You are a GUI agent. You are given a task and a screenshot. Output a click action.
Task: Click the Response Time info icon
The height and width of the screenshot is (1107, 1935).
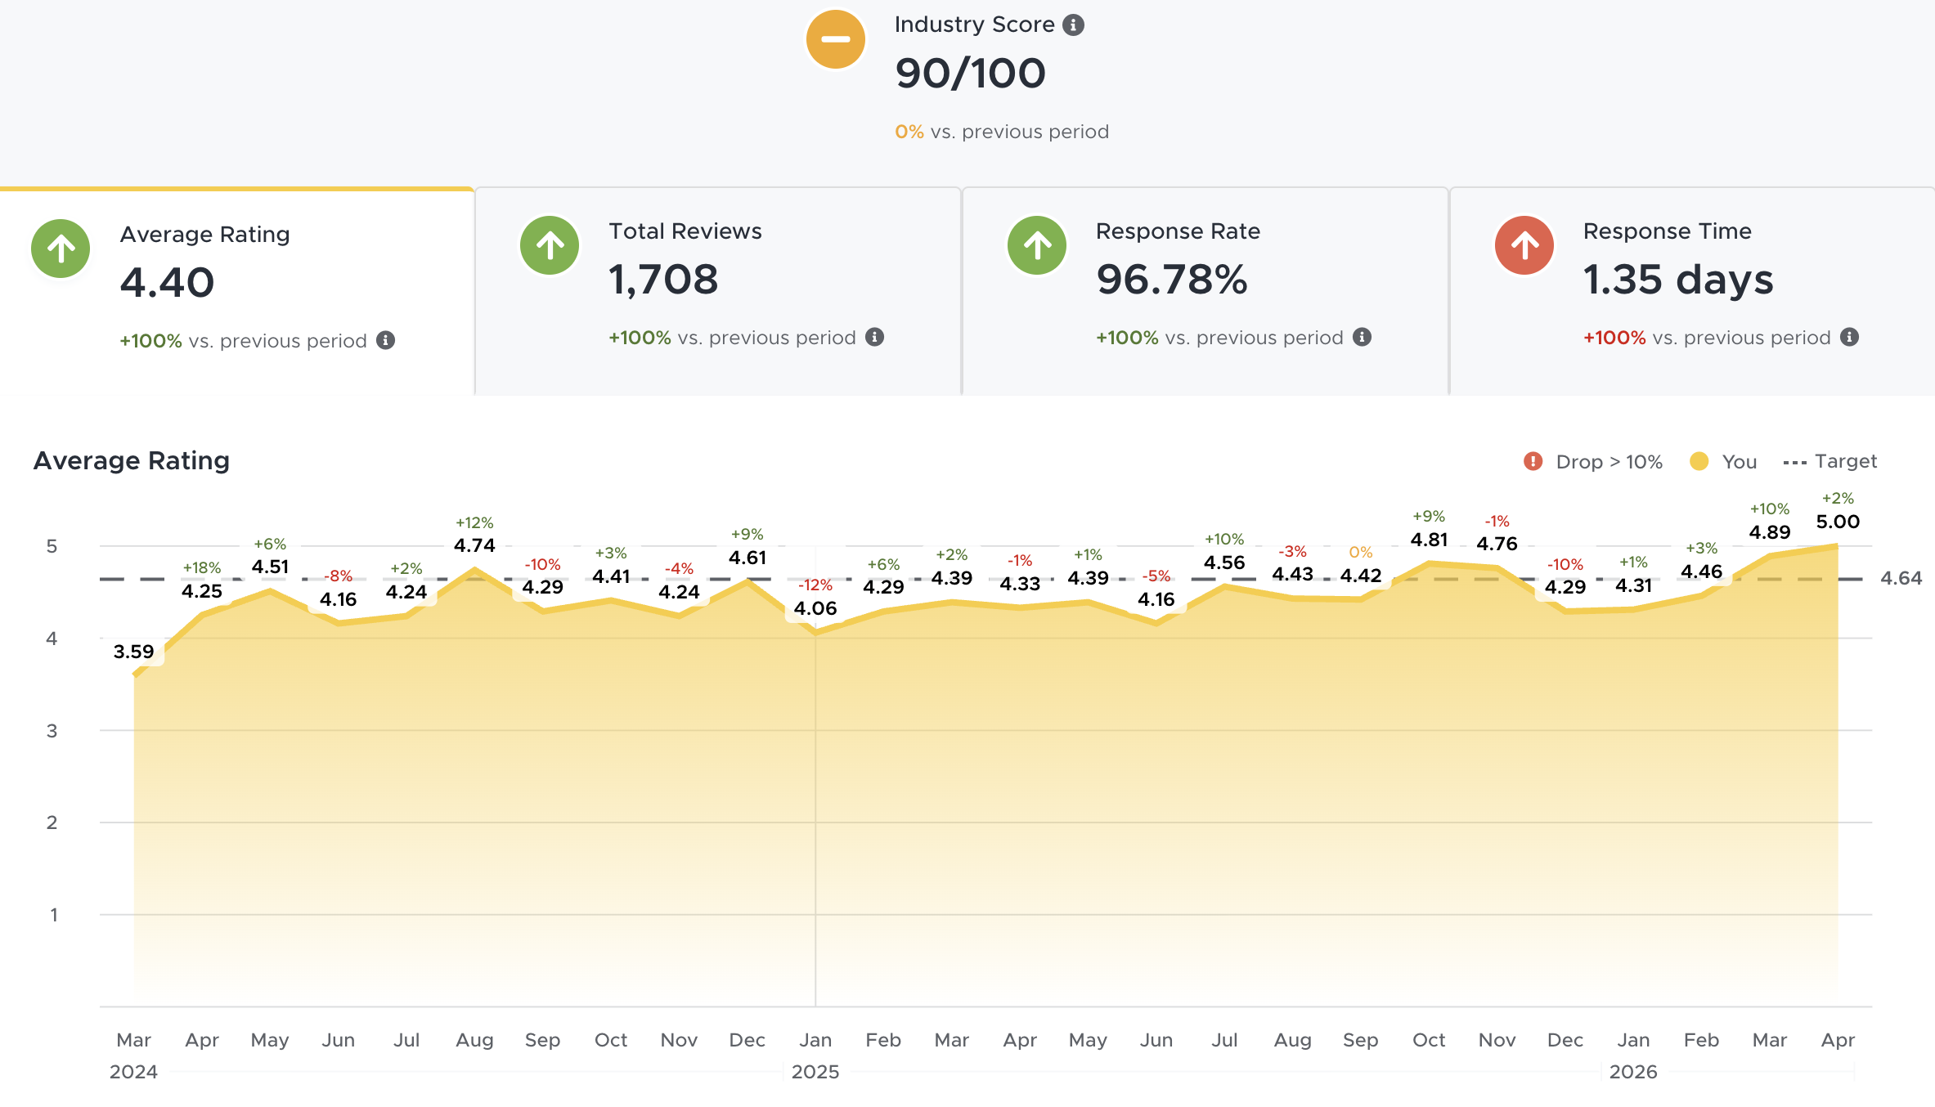pyautogui.click(x=1851, y=336)
